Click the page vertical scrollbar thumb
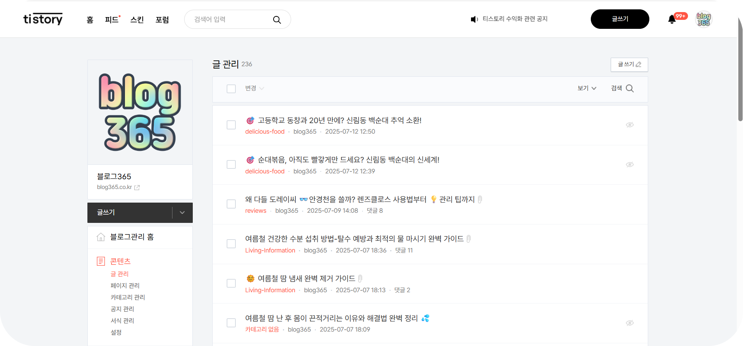The height and width of the screenshot is (346, 743). [x=740, y=69]
